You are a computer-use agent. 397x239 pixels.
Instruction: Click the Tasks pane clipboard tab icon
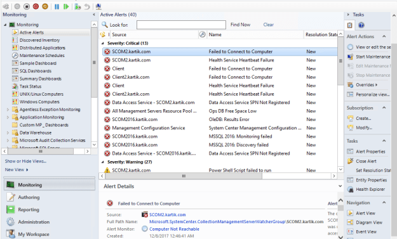[x=349, y=25]
